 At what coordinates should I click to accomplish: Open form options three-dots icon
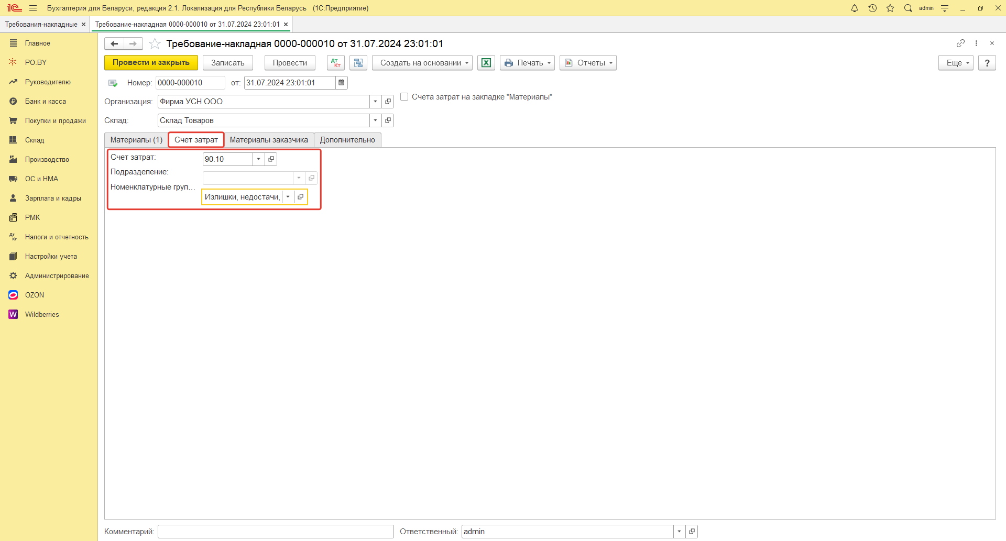(x=976, y=43)
